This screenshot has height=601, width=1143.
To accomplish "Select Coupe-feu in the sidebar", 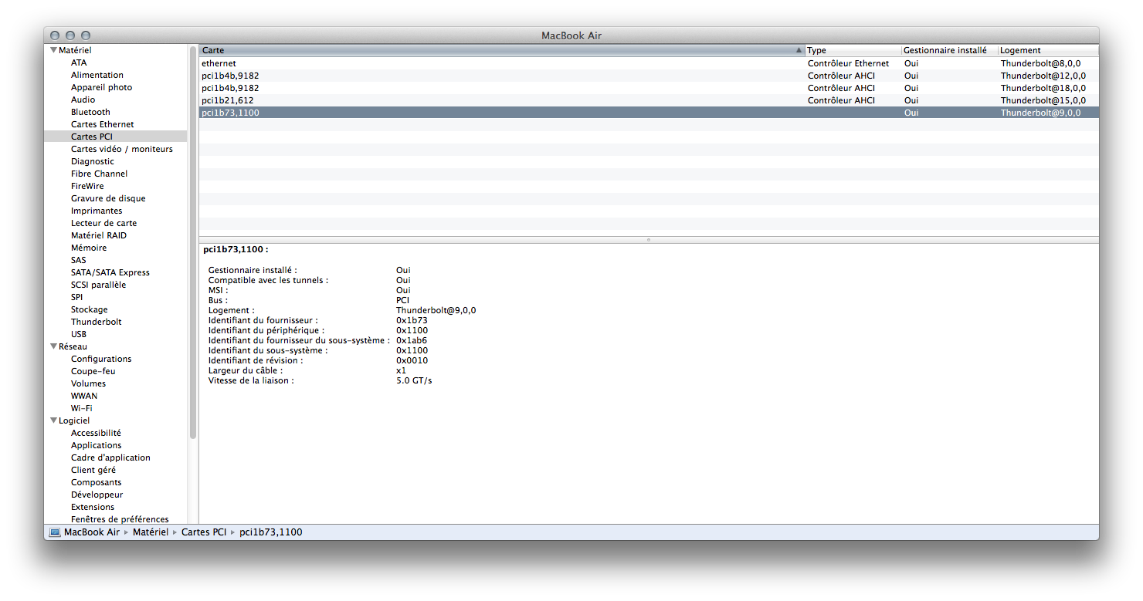I will point(93,371).
